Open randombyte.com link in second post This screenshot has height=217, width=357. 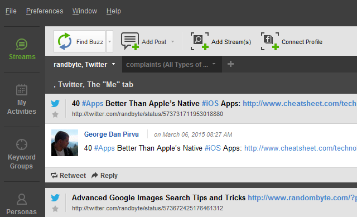(x=302, y=197)
